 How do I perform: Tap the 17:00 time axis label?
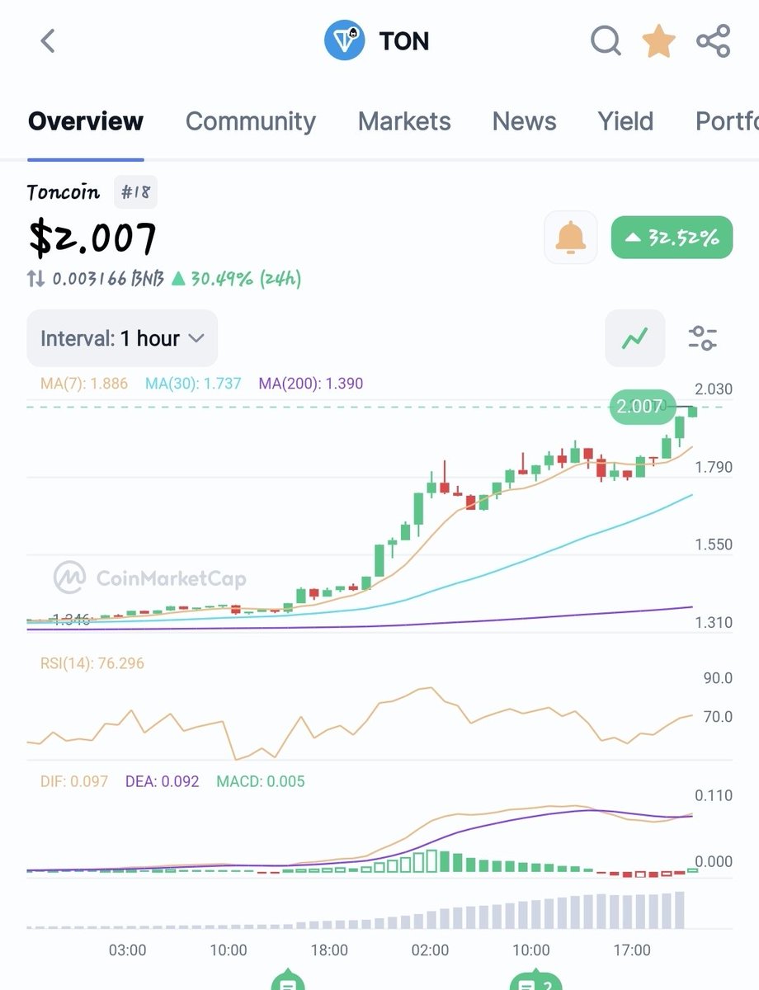632,950
